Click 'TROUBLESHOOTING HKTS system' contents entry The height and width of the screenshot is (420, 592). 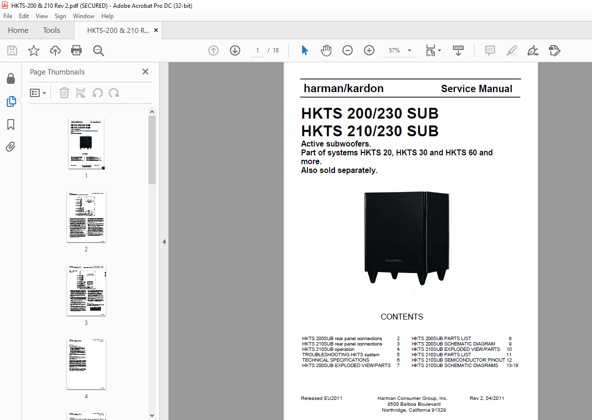tap(340, 355)
